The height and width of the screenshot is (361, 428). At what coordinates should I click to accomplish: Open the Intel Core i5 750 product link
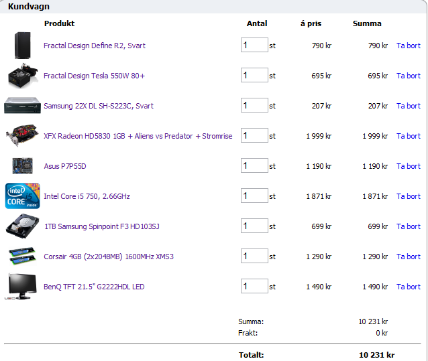click(87, 196)
